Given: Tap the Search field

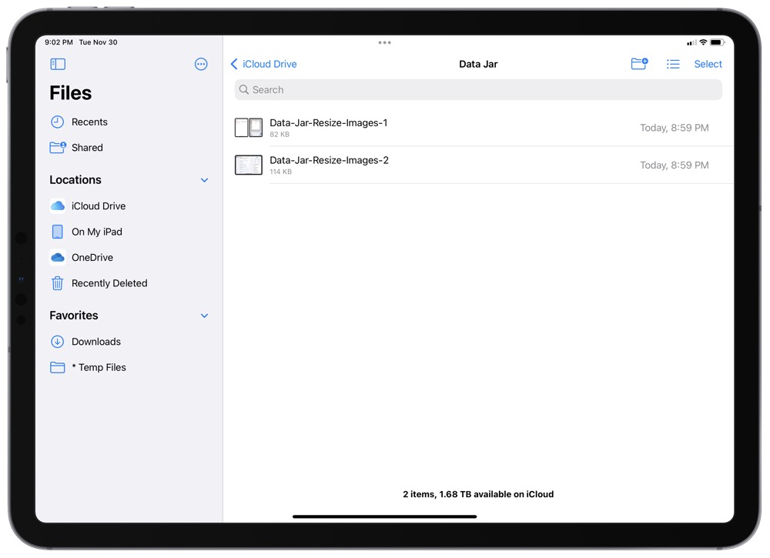Looking at the screenshot, I should (477, 89).
